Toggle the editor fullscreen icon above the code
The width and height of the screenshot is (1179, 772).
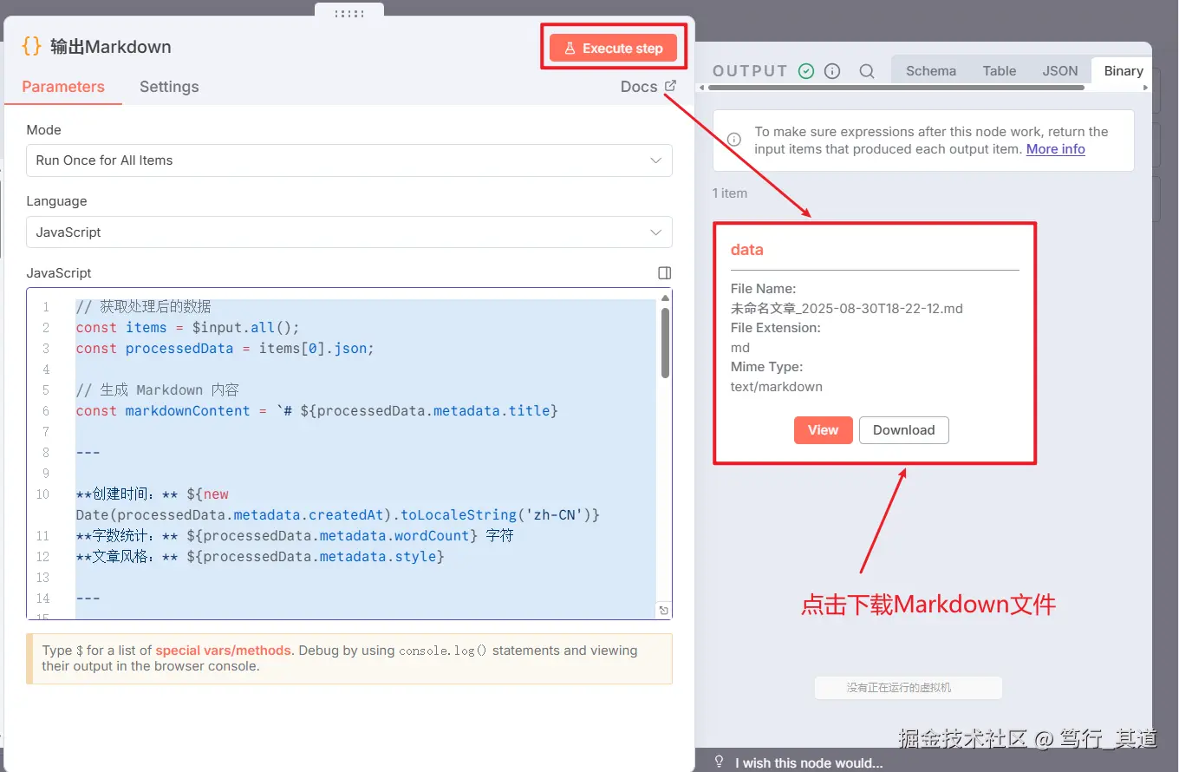(664, 272)
